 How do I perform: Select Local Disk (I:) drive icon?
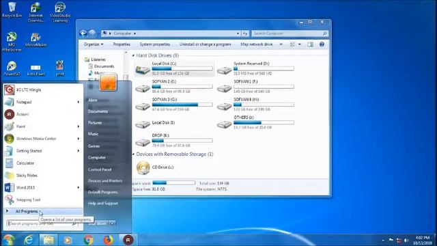pyautogui.click(x=143, y=124)
